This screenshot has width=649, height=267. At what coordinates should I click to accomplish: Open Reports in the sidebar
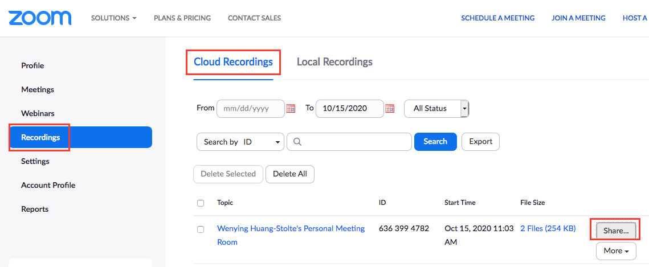(35, 209)
